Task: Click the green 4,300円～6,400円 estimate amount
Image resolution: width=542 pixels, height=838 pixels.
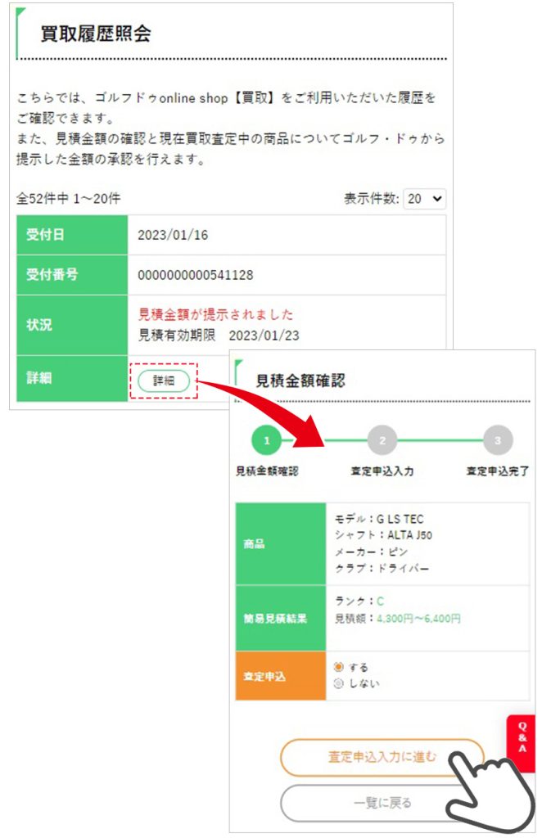Action: coord(418,619)
